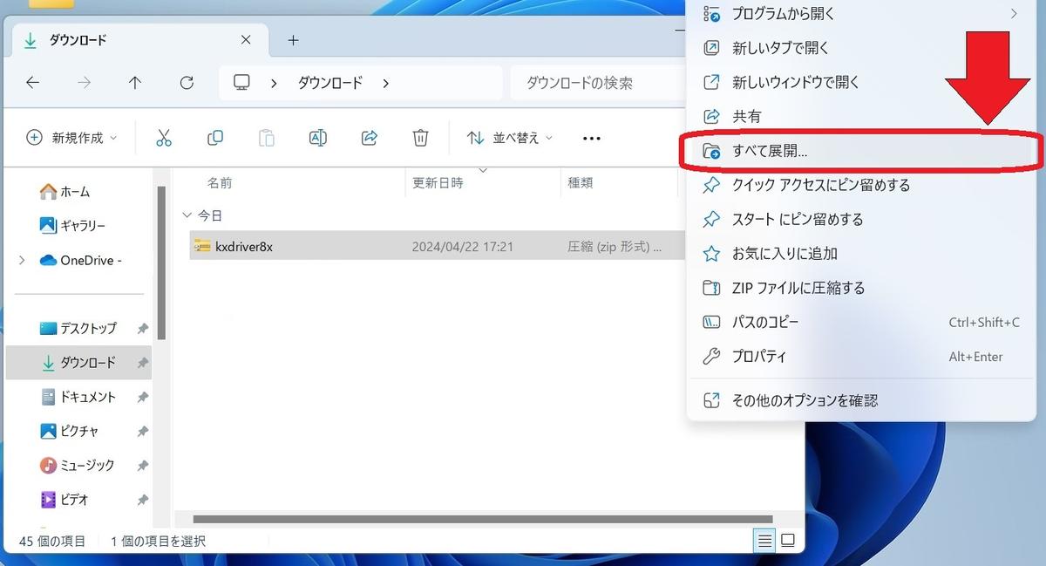
Task: Close the ダウンロード tab
Action: click(x=246, y=40)
